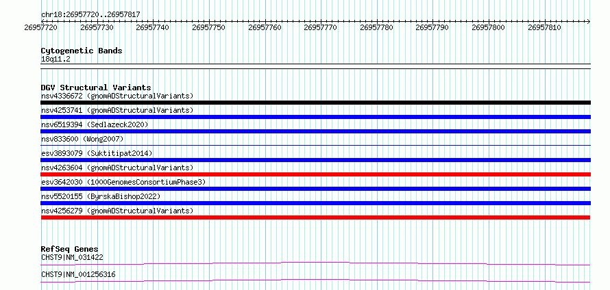The height and width of the screenshot is (290, 610).
Task: Open nsv4256279 (gnomADStructuralVariants) label
Action: (x=117, y=211)
